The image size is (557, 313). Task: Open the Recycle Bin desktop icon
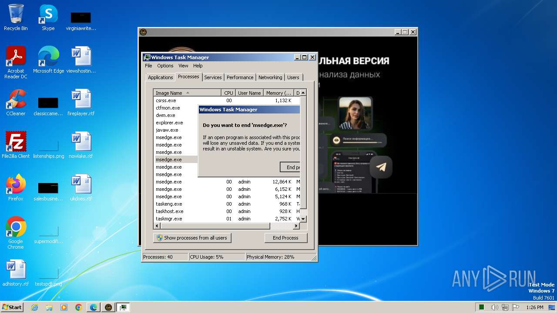(16, 17)
